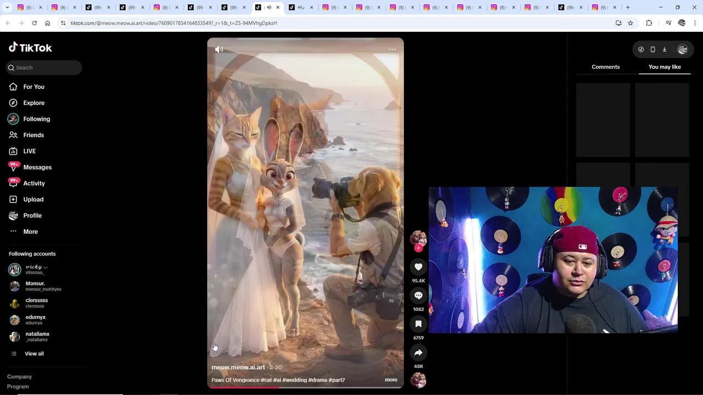Expand the Program footer section
This screenshot has width=703, height=395.
(x=18, y=386)
